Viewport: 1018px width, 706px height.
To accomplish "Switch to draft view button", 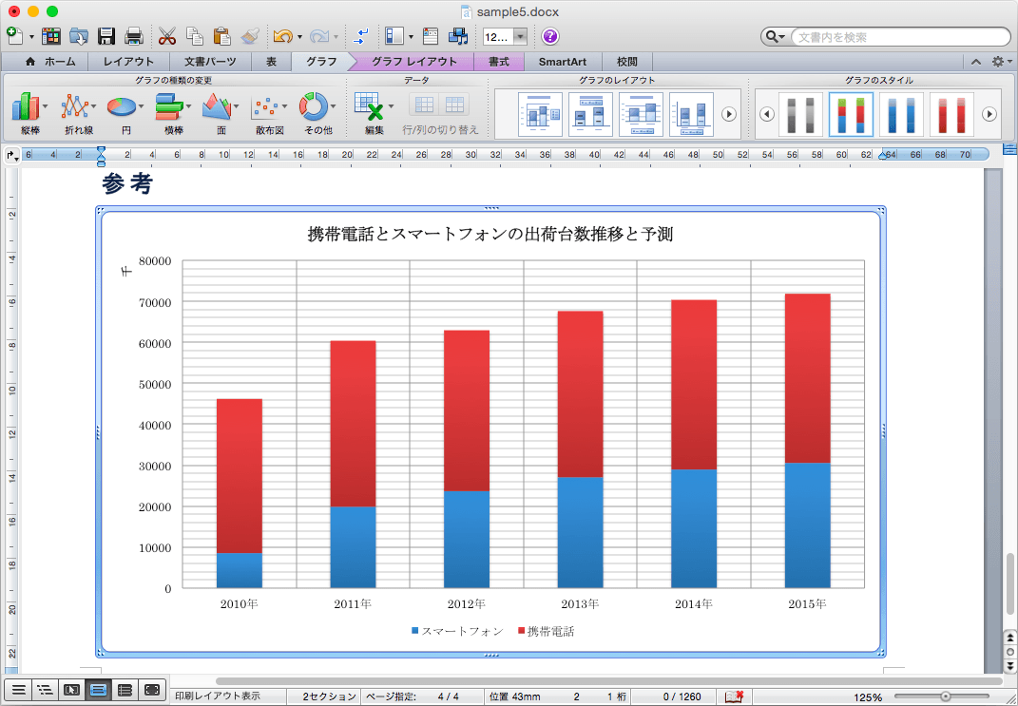I will 18,690.
